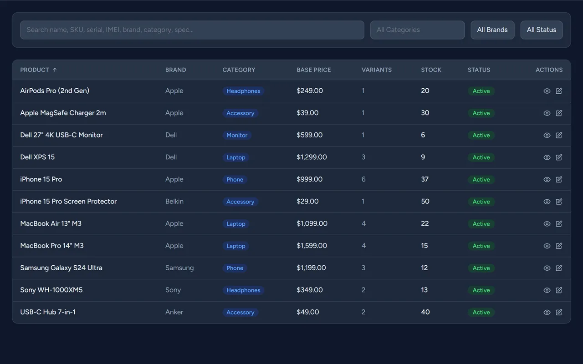Sort the table by Product column
This screenshot has width=583, height=364.
(38, 70)
